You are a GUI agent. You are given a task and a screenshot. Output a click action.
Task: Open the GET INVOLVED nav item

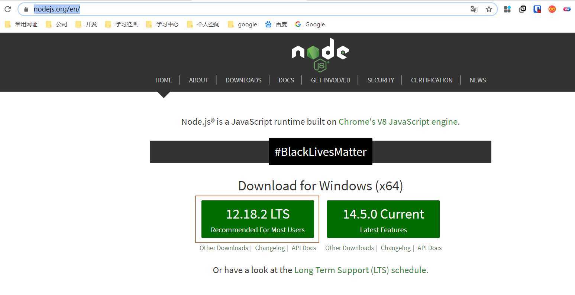(330, 80)
